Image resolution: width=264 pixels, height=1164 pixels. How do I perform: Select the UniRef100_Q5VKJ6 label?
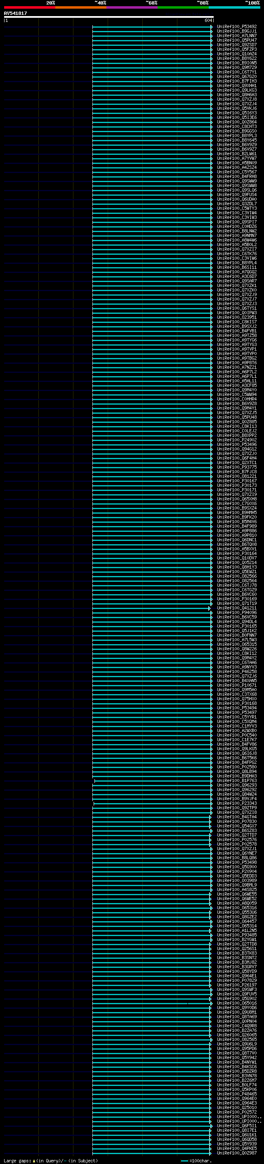coord(236,109)
